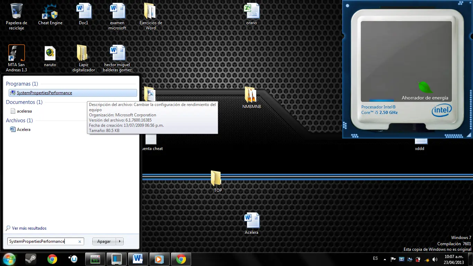Select the naruto file icon on desktop
Image resolution: width=473 pixels, height=266 pixels.
(x=50, y=56)
